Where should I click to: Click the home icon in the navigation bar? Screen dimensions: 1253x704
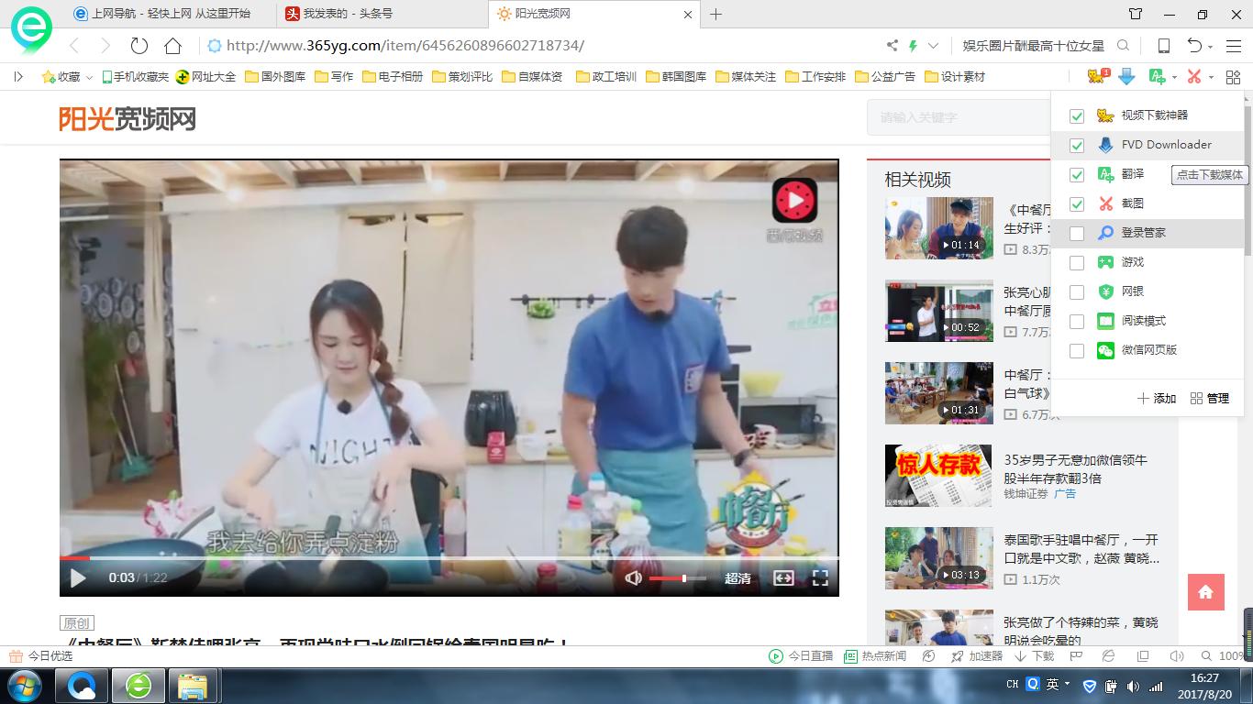pos(172,46)
